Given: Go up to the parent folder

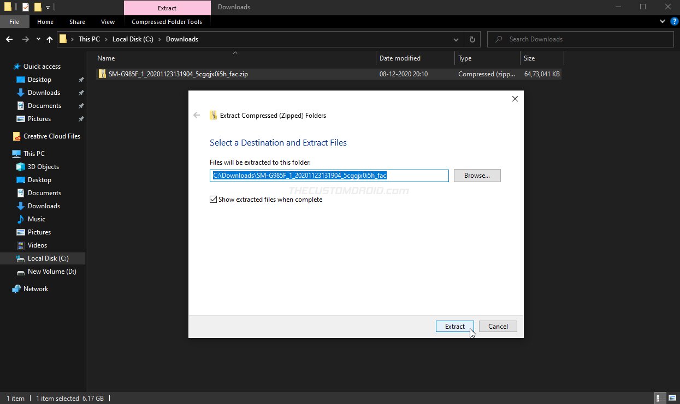Looking at the screenshot, I should point(49,39).
